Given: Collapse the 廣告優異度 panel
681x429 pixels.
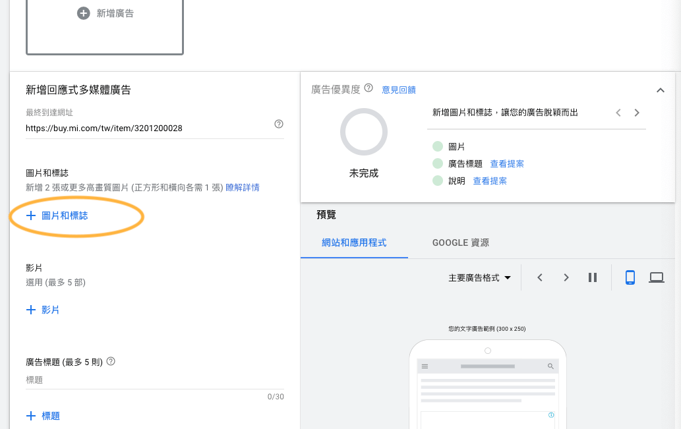Looking at the screenshot, I should [x=660, y=90].
